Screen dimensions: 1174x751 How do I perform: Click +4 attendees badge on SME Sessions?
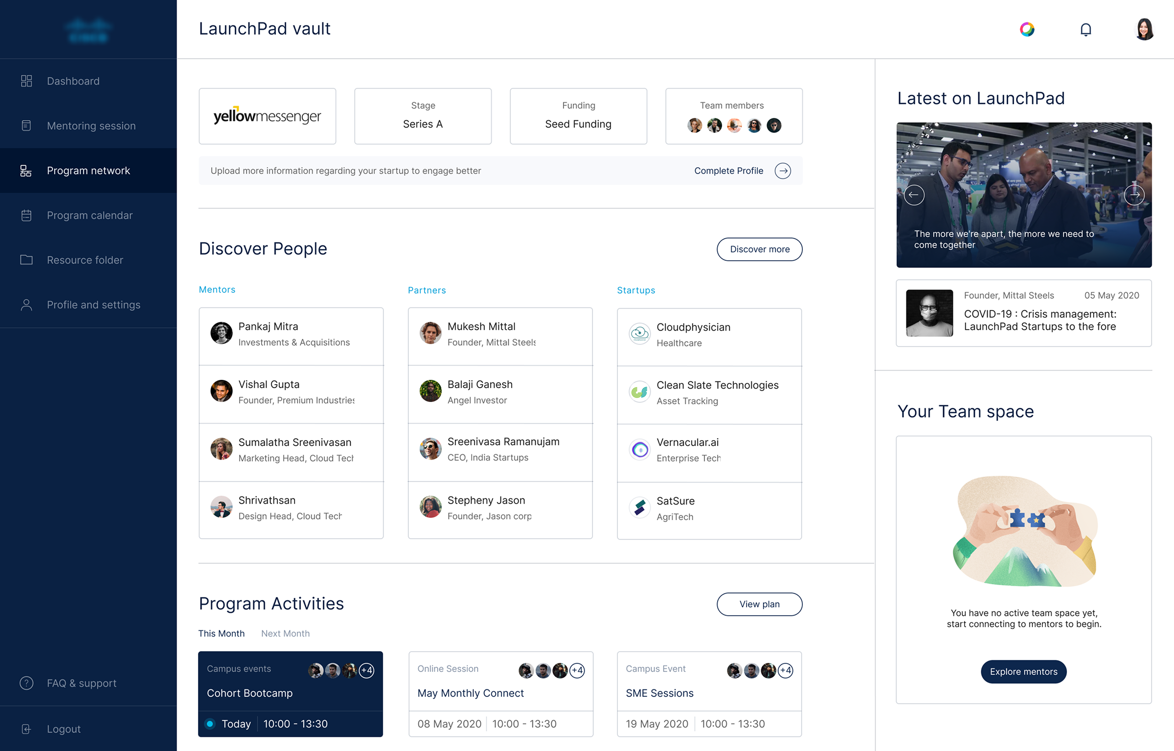[x=786, y=670]
